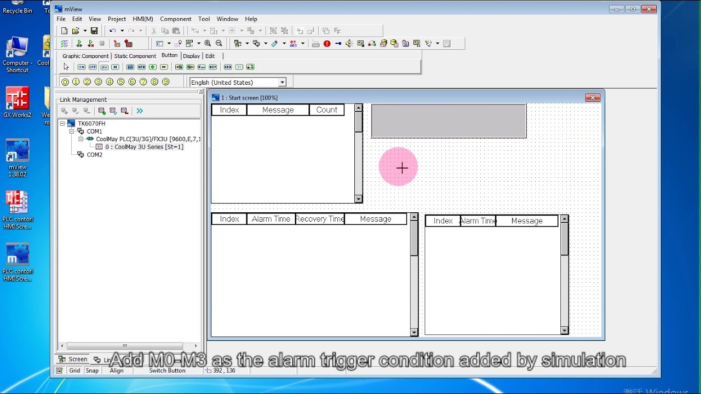Collapse the COM1 tree node
Viewport: 701px width, 394px height.
click(72, 131)
